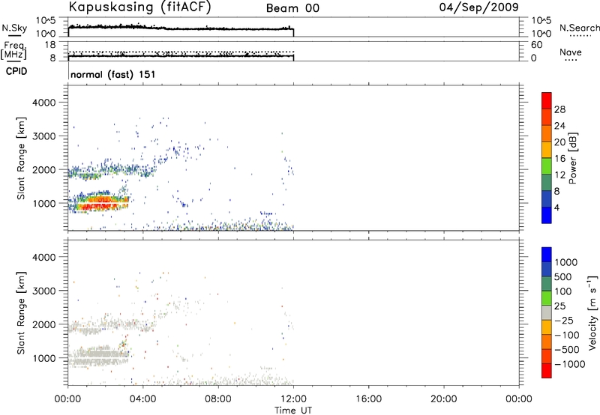
Task: Click the 'Nave' legend label
Action: pos(571,52)
